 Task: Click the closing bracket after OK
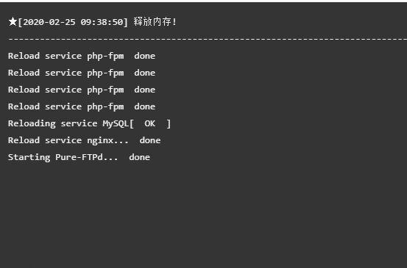tap(169, 124)
